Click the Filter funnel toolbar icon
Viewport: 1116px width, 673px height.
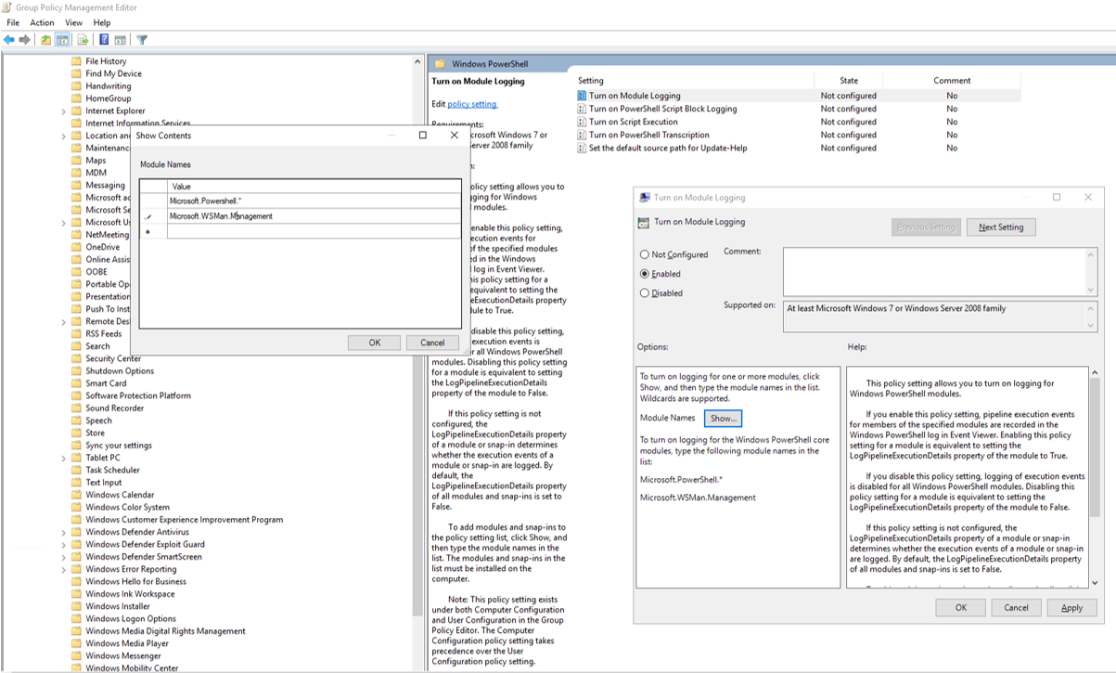[x=142, y=40]
